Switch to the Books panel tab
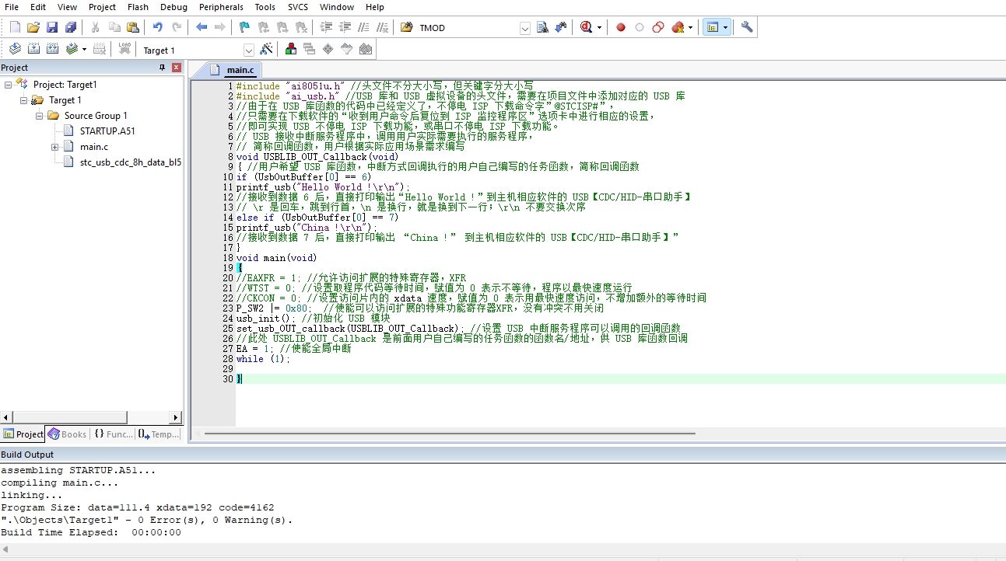The width and height of the screenshot is (1006, 561). click(x=67, y=434)
